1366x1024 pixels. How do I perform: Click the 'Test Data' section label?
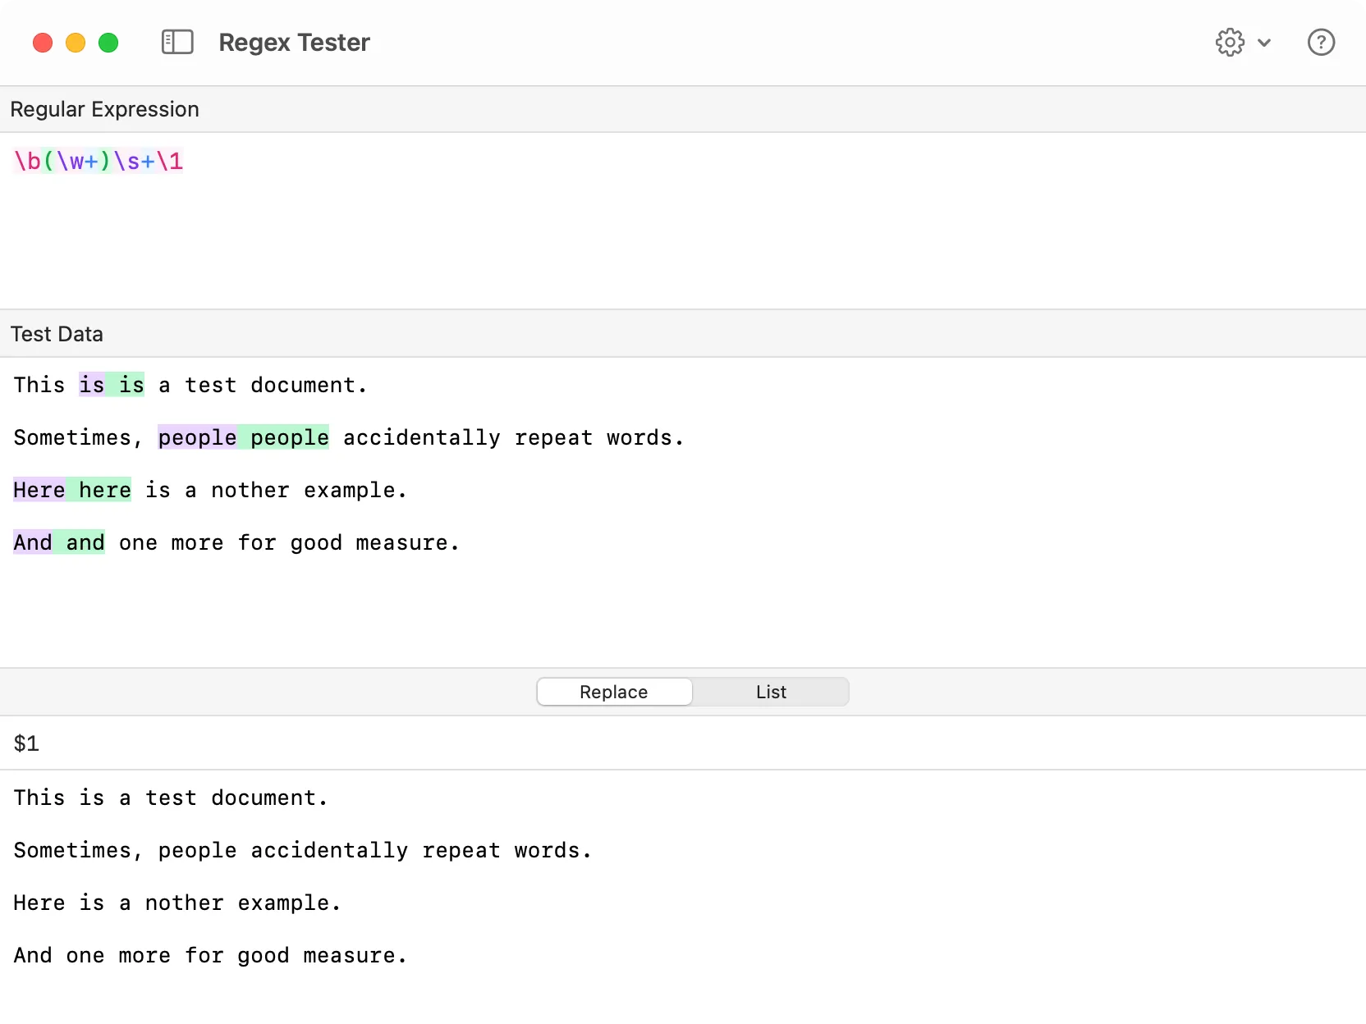pos(57,333)
